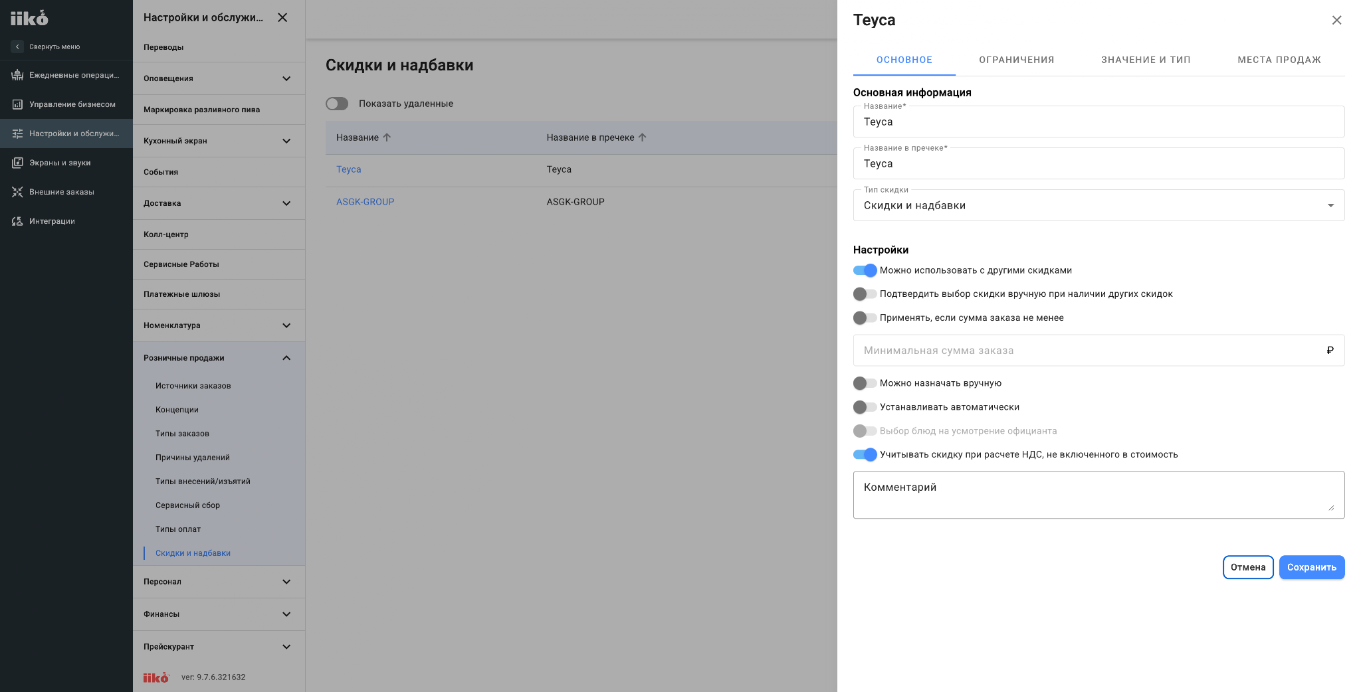Viewport: 1361px width, 692px height.
Task: Go to Типы оплат
Action: click(x=178, y=529)
